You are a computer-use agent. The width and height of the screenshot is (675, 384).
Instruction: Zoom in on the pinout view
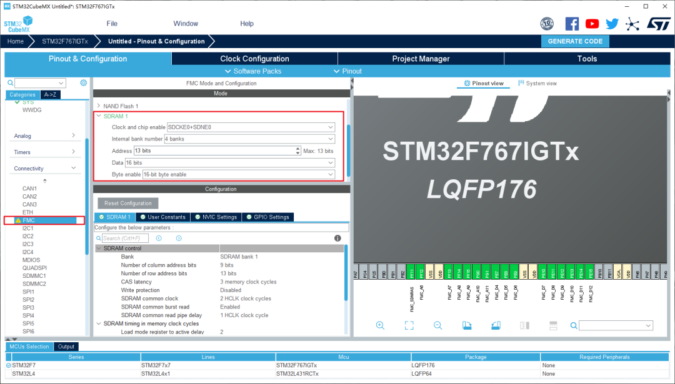[380, 325]
